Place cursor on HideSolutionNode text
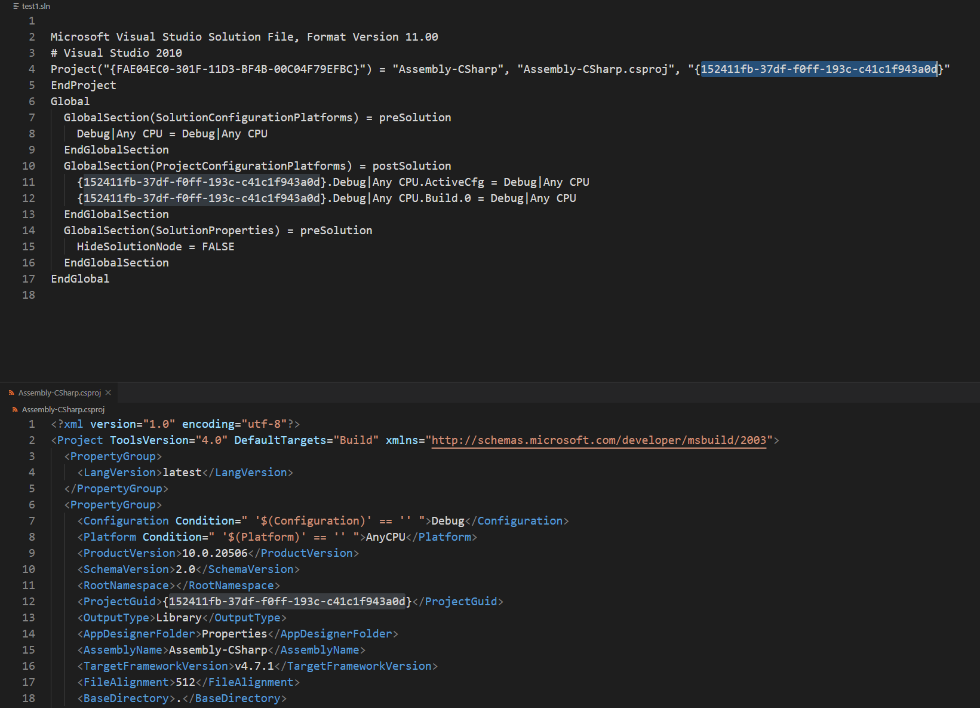 [129, 247]
